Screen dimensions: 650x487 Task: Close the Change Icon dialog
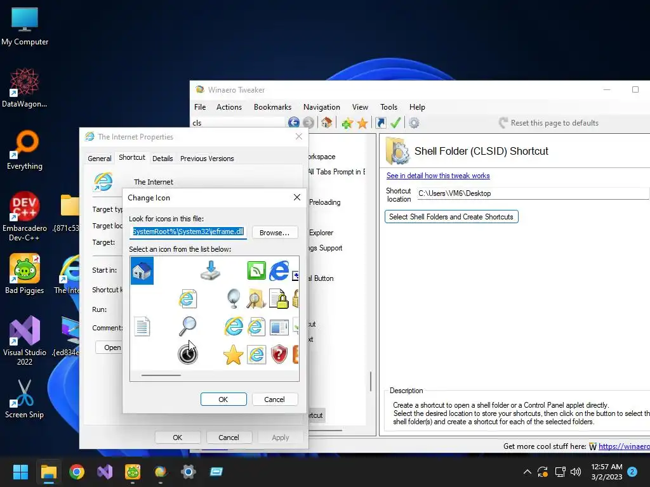[x=297, y=197]
